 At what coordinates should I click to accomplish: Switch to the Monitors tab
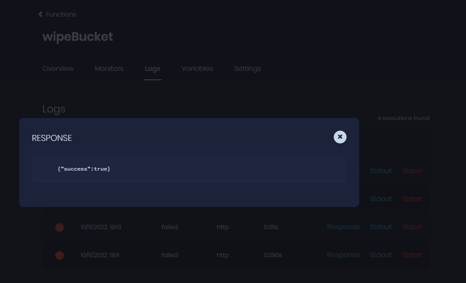coord(109,69)
